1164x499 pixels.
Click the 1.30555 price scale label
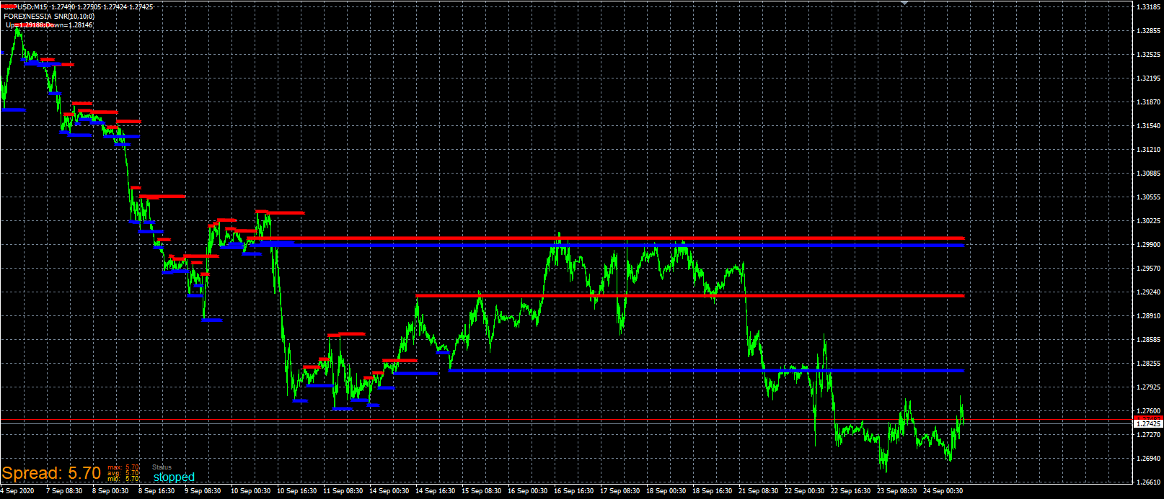1148,197
